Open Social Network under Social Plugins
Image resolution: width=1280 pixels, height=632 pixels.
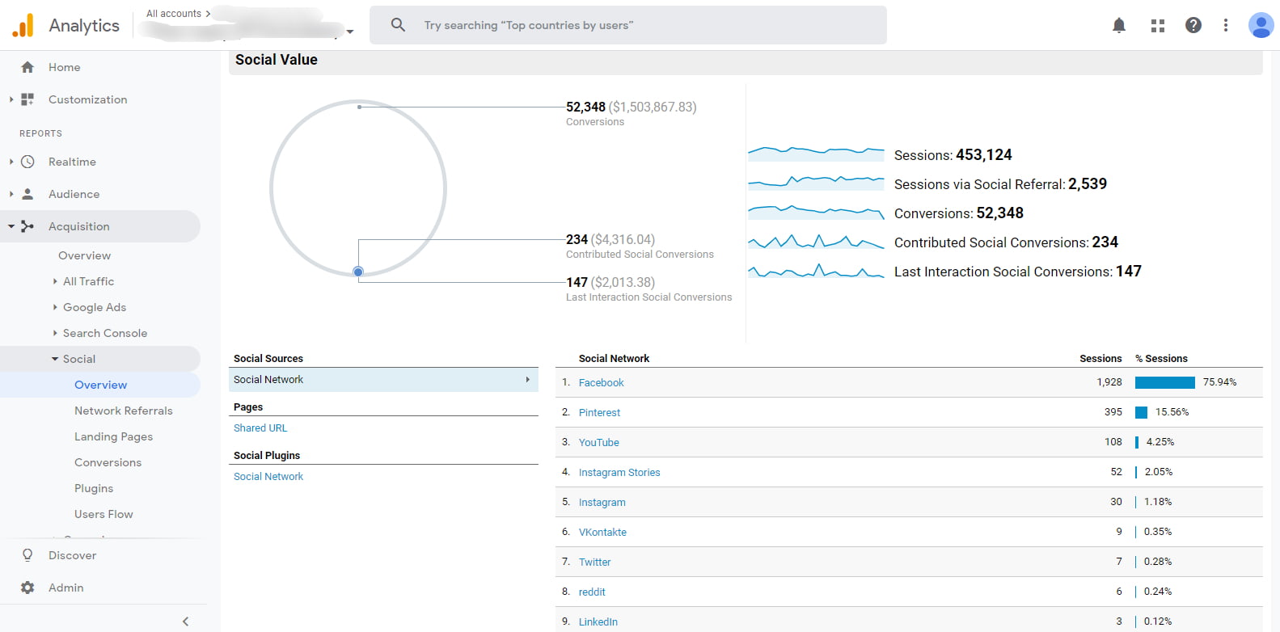click(x=268, y=477)
